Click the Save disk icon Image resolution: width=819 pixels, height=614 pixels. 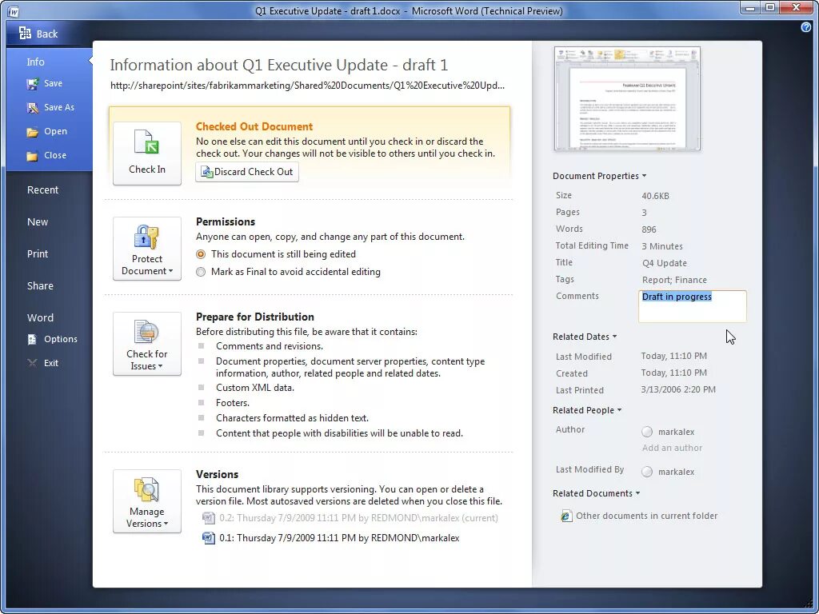pyautogui.click(x=32, y=83)
